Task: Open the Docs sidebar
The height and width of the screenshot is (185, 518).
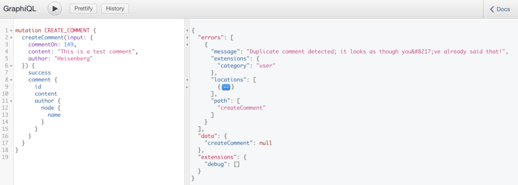Action: tap(500, 9)
